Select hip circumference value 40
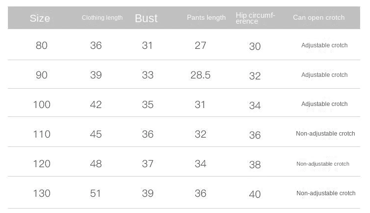Image resolution: width=370 pixels, height=213 pixels. coord(255,194)
